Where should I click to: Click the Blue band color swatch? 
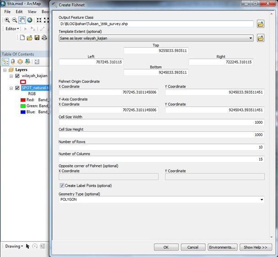point(23,112)
